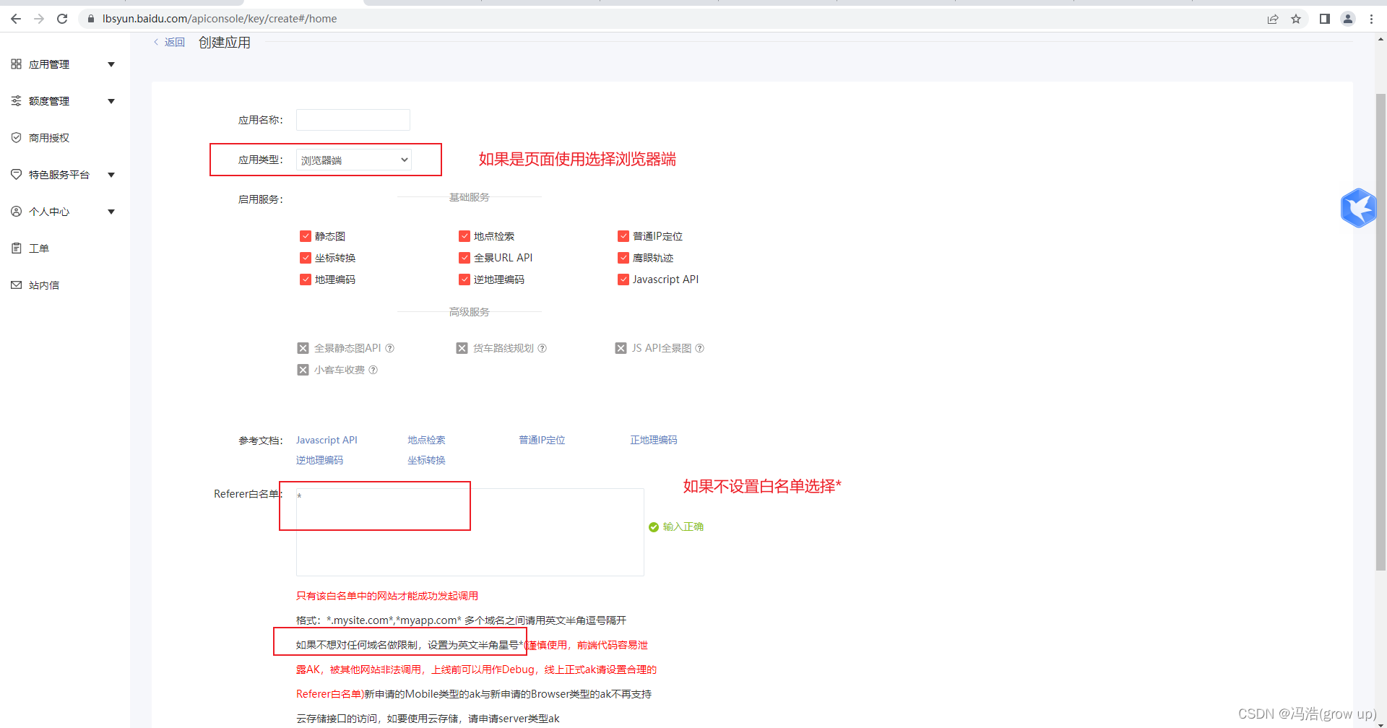The image size is (1387, 728).
Task: Reload the page with refresh icon
Action: click(x=62, y=19)
